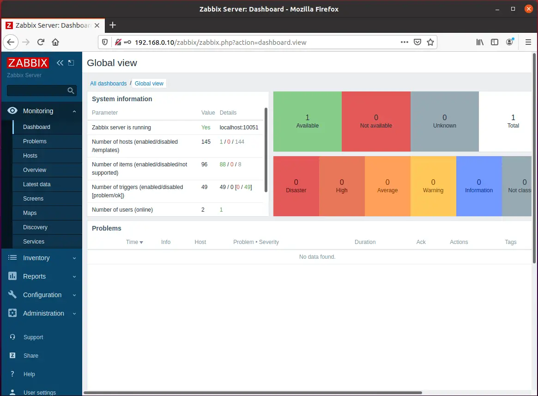
Task: Expand the Inventory menu section arrow
Action: pos(74,258)
